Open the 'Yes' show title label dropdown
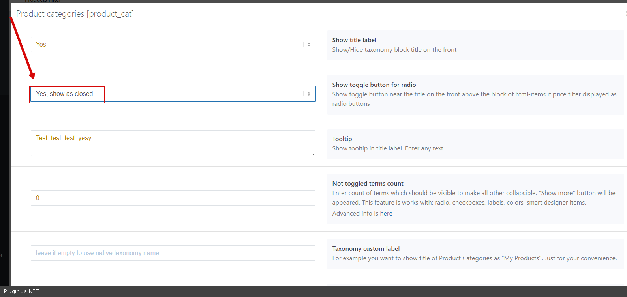The width and height of the screenshot is (627, 297). [166, 45]
